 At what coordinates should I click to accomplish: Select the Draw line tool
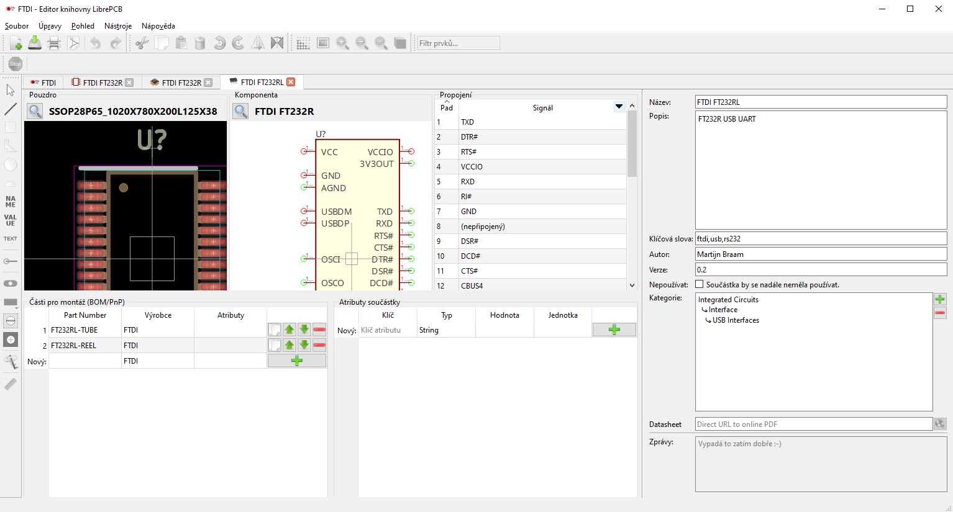click(11, 109)
